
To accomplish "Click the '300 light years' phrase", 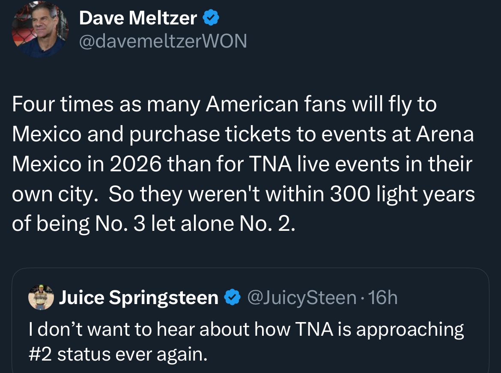I will (x=402, y=194).
